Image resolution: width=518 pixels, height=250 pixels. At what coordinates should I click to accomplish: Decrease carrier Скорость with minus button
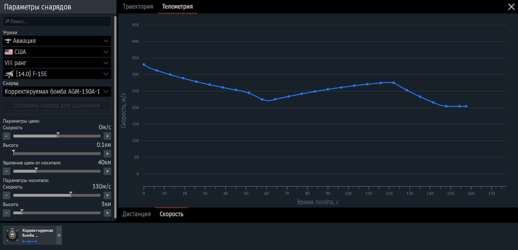(7, 195)
